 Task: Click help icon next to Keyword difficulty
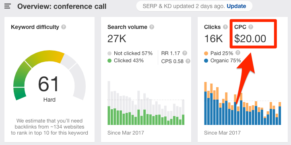pos(64,27)
